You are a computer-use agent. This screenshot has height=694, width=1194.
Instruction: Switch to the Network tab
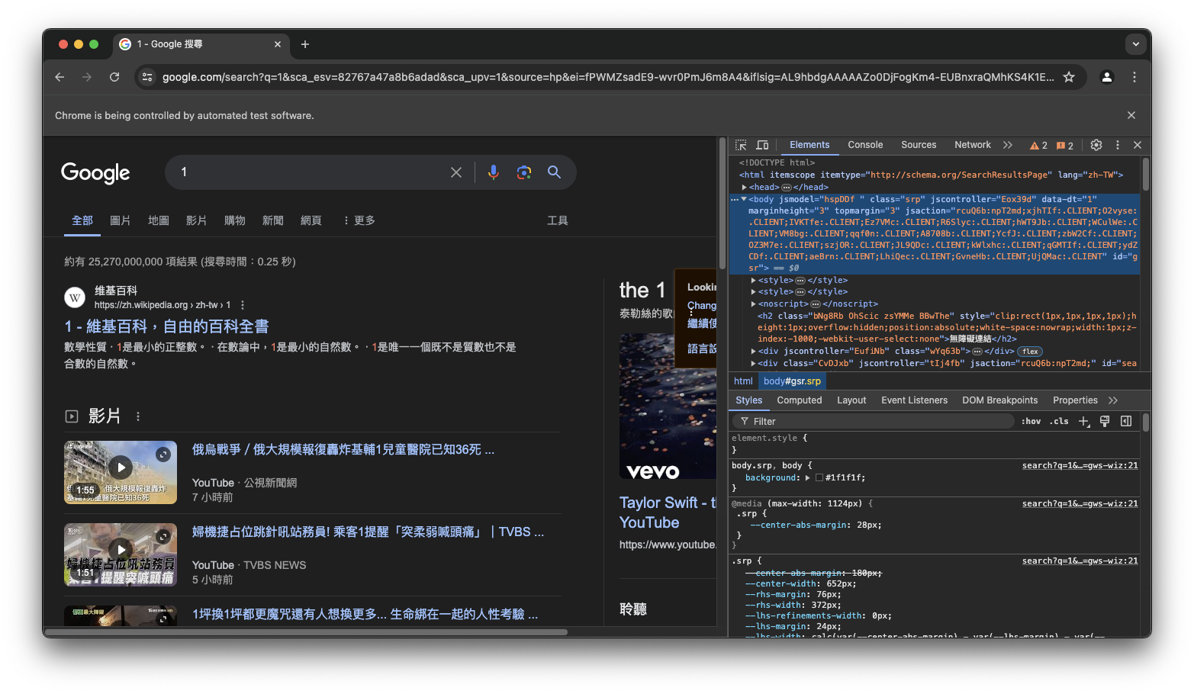pyautogui.click(x=973, y=145)
